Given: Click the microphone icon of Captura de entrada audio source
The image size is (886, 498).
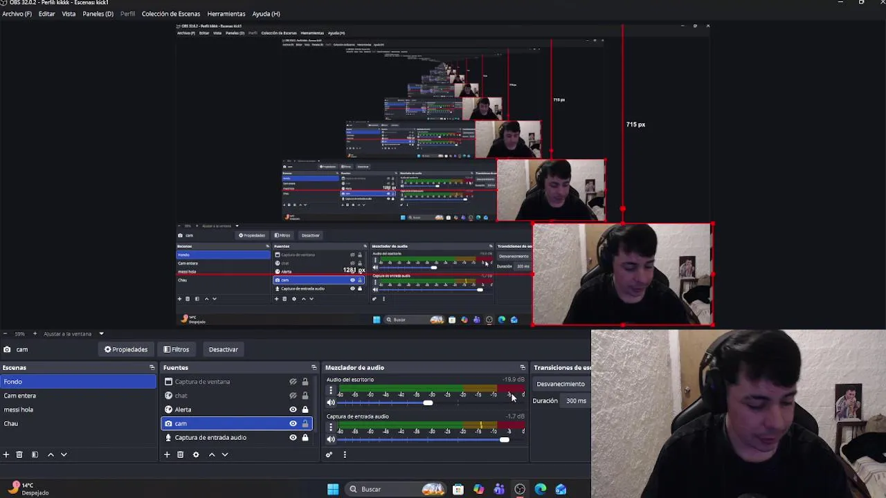Looking at the screenshot, I should 168,437.
